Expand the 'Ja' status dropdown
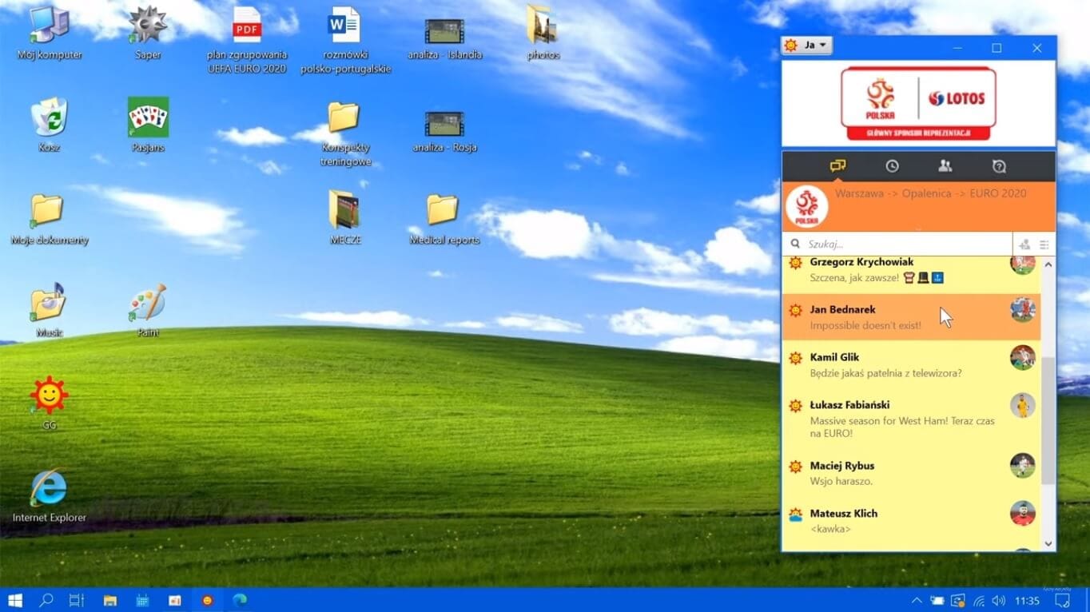The image size is (1090, 612). 807,46
